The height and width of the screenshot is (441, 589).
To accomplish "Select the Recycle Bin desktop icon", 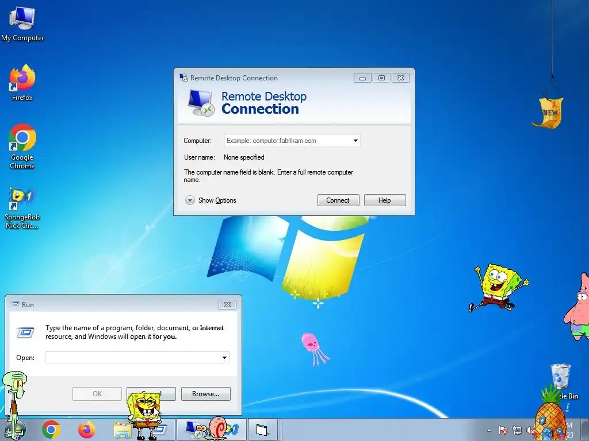I will [560, 382].
